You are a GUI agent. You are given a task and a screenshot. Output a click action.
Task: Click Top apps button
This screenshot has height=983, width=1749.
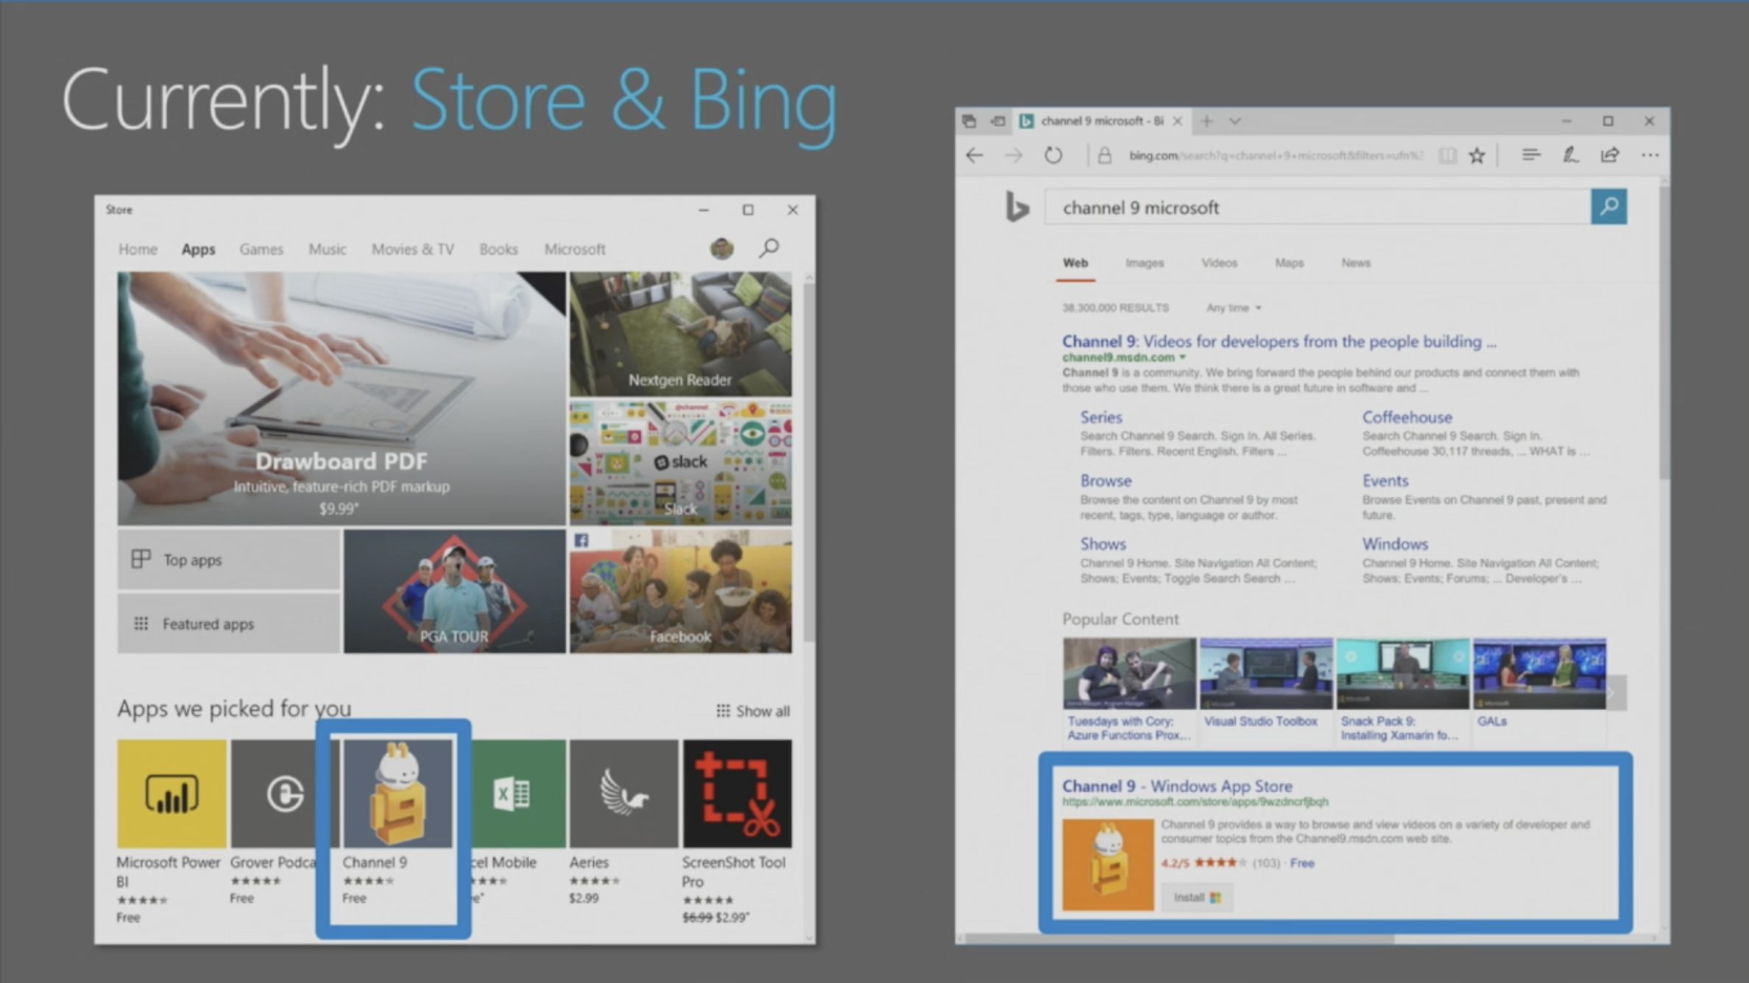228,560
